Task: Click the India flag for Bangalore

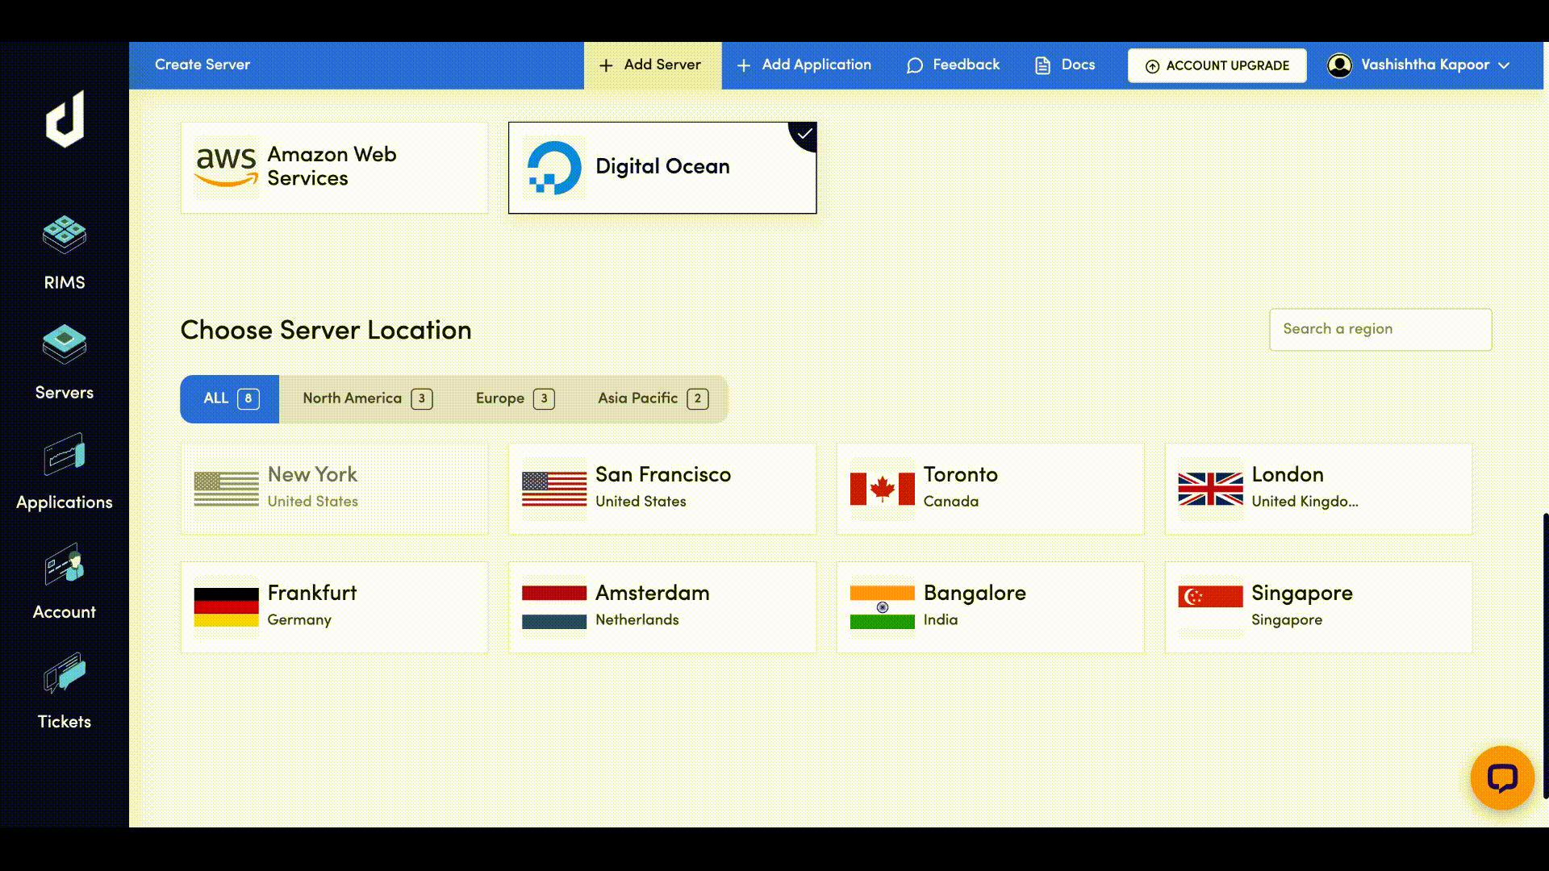Action: pyautogui.click(x=883, y=607)
